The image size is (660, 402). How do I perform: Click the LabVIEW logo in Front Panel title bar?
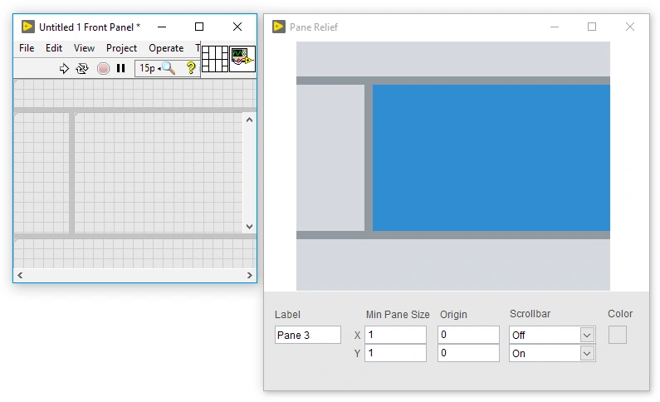[x=27, y=27]
